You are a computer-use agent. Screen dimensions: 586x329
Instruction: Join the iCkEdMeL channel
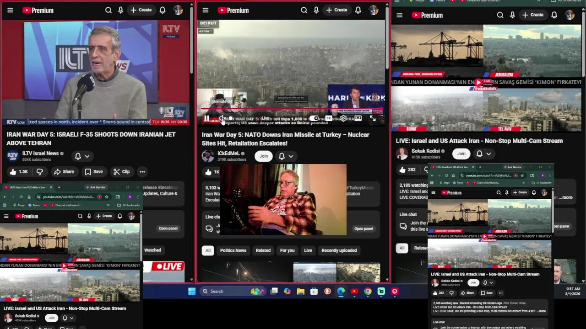[x=264, y=156]
